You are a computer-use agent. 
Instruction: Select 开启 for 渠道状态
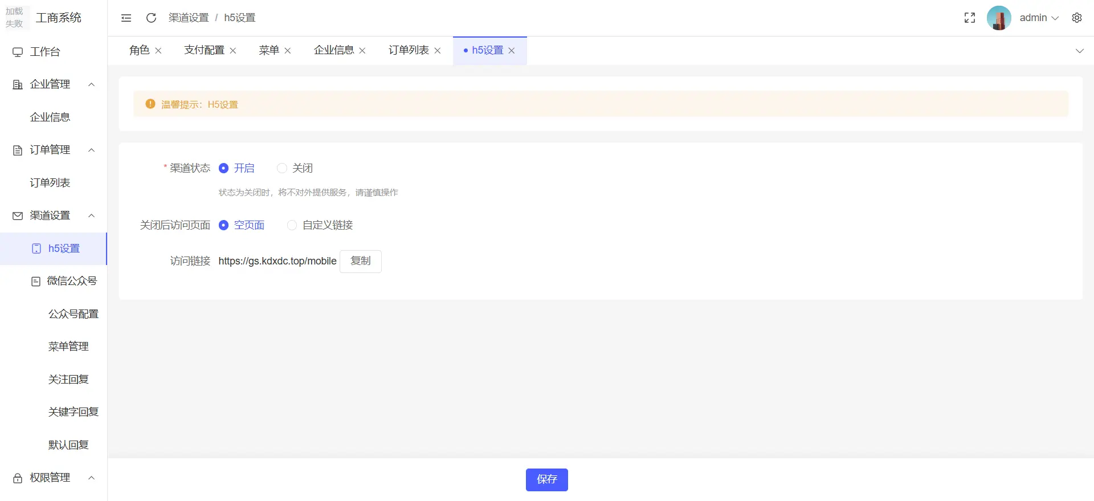236,168
